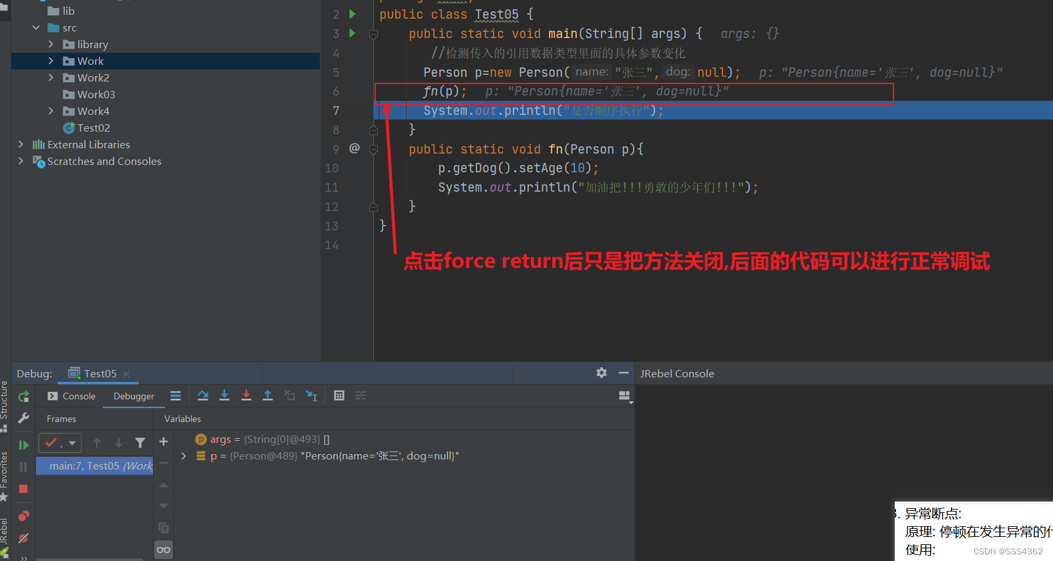Pause the running program

coord(23,467)
